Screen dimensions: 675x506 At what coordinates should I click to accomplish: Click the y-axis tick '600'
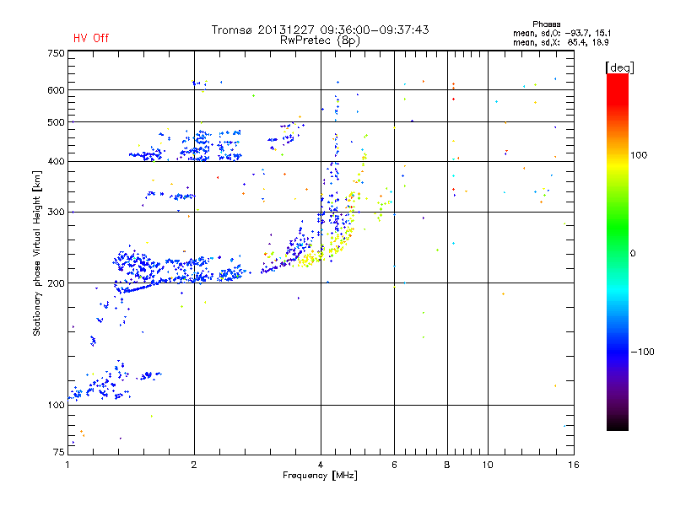pos(56,90)
